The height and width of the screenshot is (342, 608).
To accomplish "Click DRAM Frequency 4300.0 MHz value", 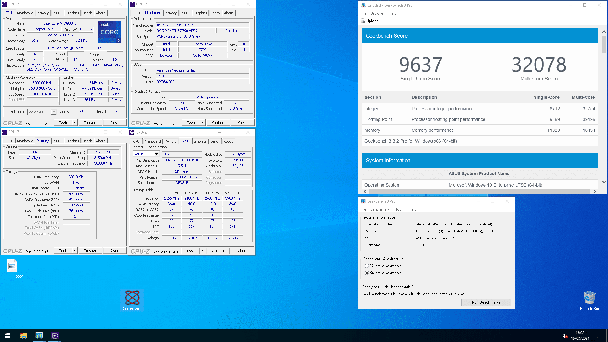I will tap(76, 177).
